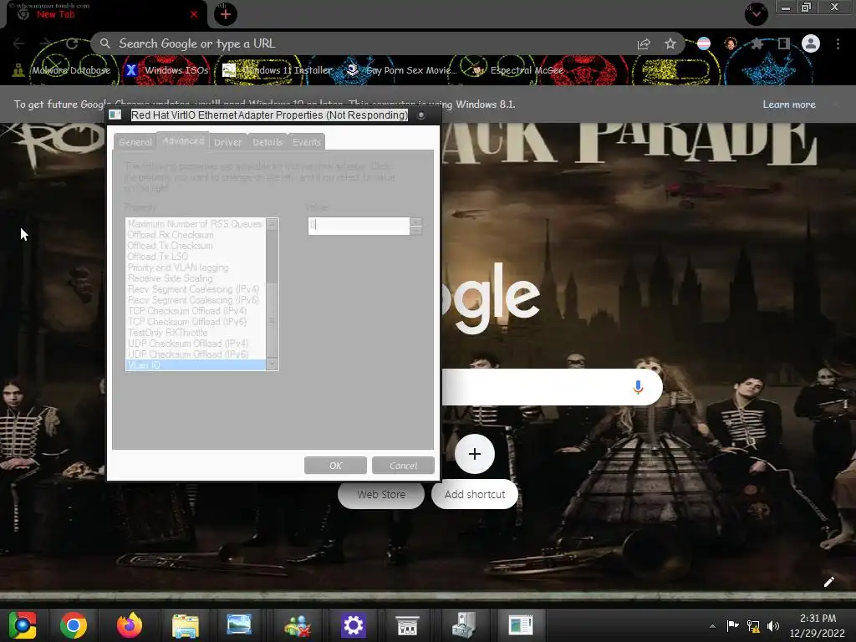This screenshot has height=642, width=856.
Task: Open the first colorful Chrome-like icon on the taskbar
Action: click(23, 625)
